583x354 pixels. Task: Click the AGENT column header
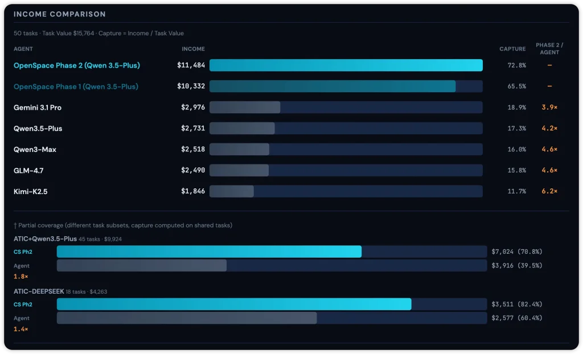click(x=23, y=49)
